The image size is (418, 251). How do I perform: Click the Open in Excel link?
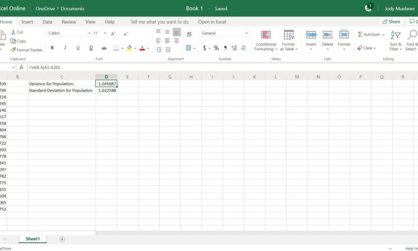pos(212,22)
